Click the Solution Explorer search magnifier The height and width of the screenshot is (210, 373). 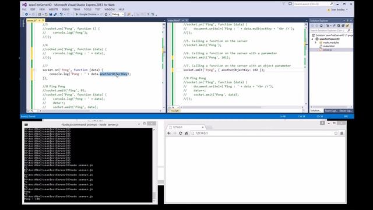click(x=349, y=30)
